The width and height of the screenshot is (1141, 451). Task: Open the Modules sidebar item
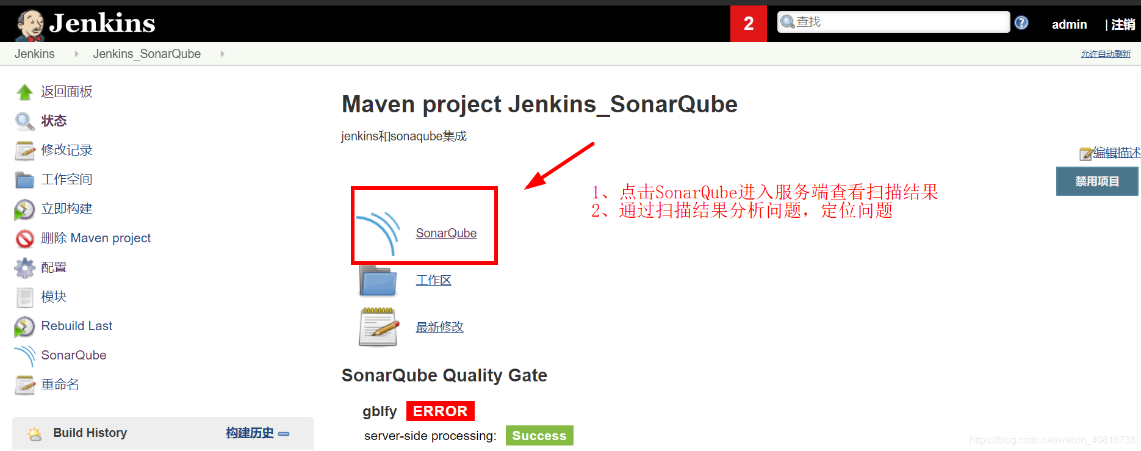pos(54,297)
